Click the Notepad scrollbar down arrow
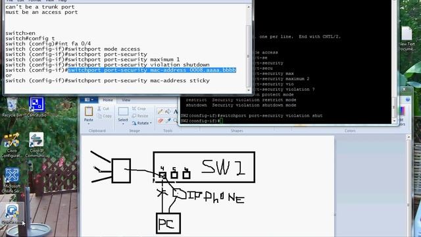The height and width of the screenshot is (237, 421). coord(249,90)
